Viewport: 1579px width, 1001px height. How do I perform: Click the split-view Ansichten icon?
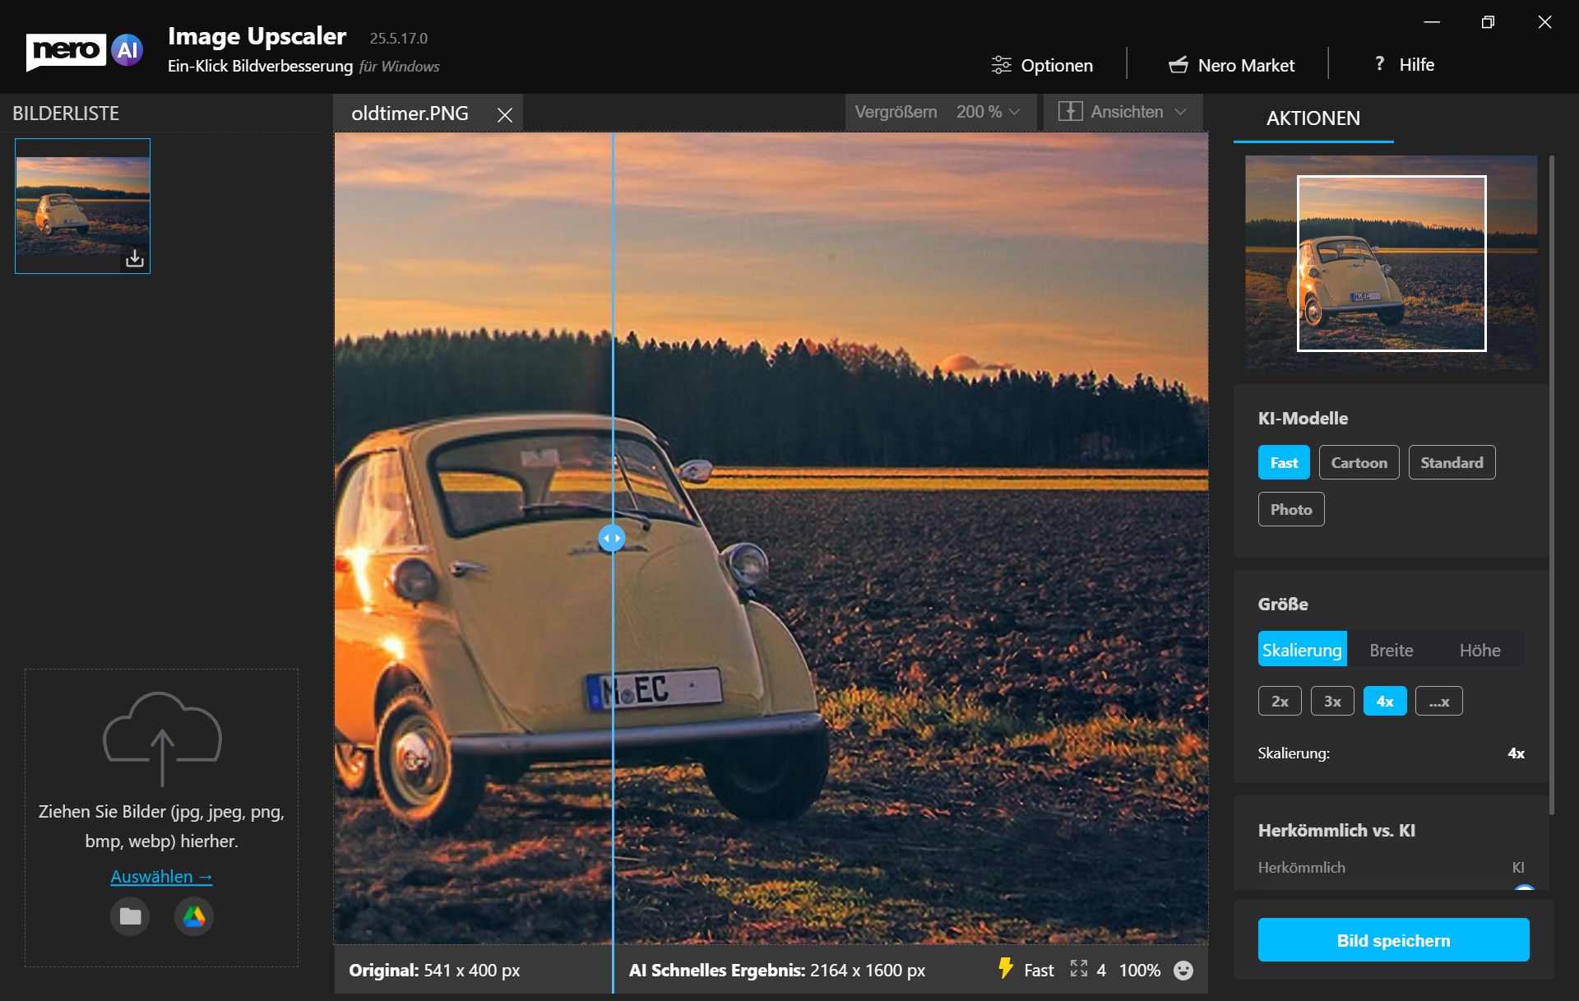click(1070, 112)
